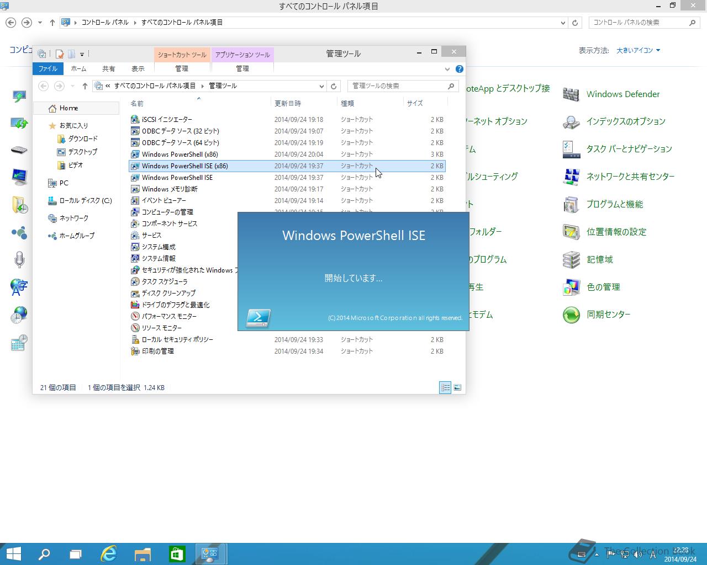Open ショートカット ツール 管理 tab
Viewport: 707px width, 565px height.
pyautogui.click(x=182, y=68)
